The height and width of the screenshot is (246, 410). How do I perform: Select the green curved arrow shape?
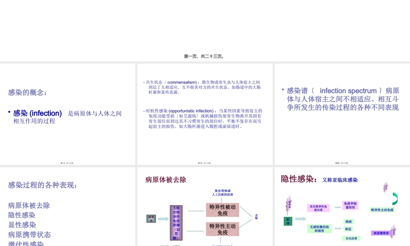coord(395,198)
